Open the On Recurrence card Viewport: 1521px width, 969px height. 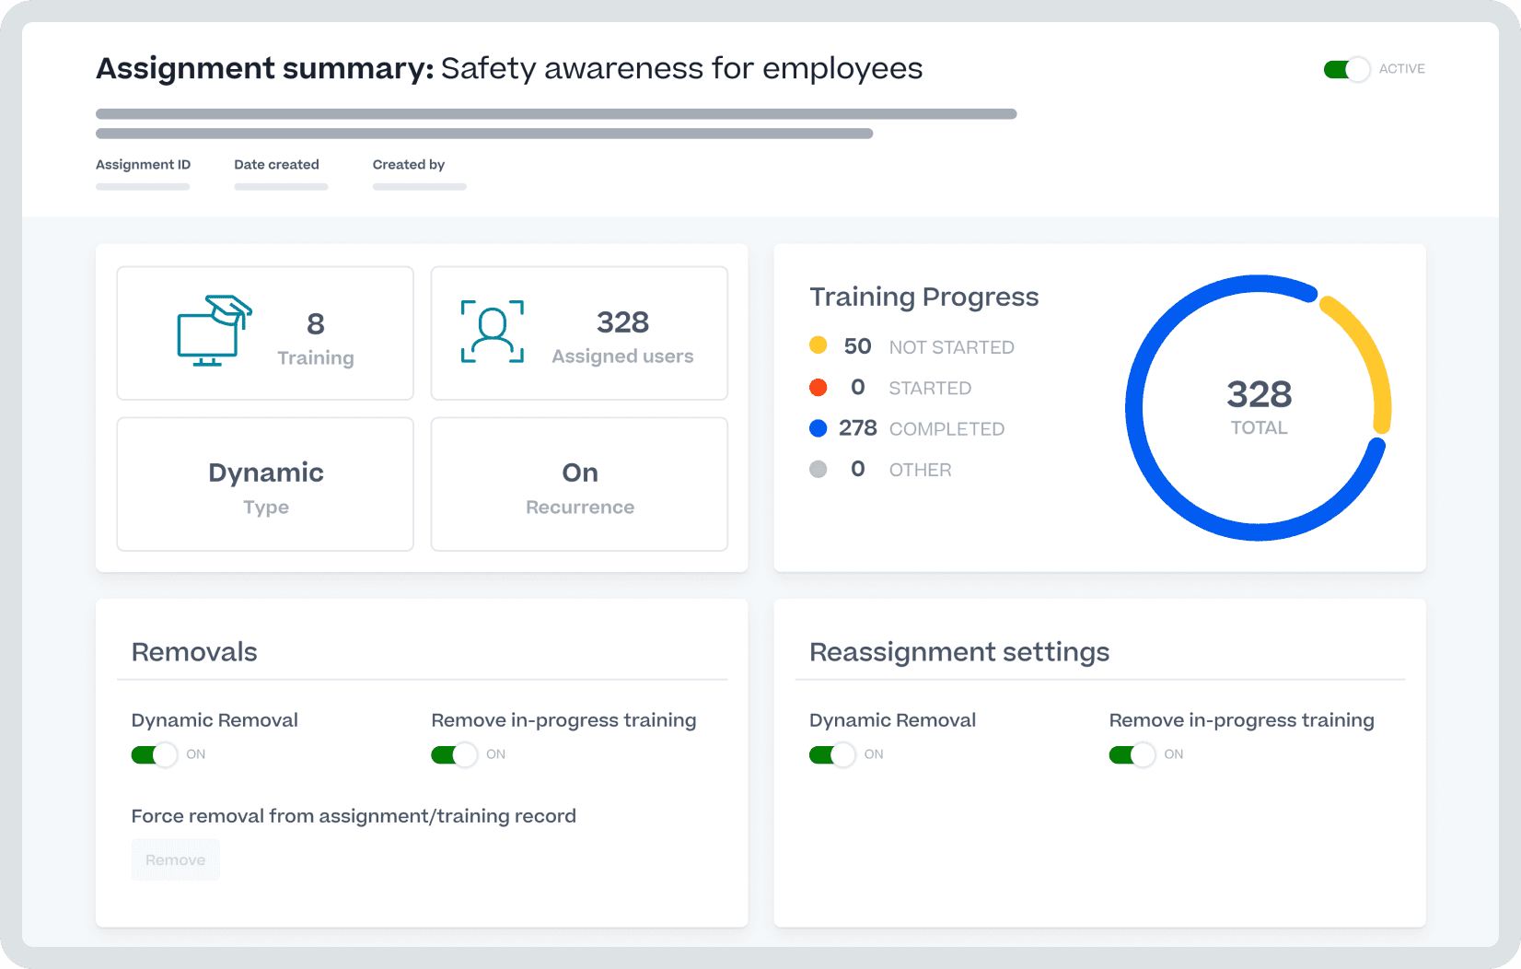pyautogui.click(x=579, y=484)
